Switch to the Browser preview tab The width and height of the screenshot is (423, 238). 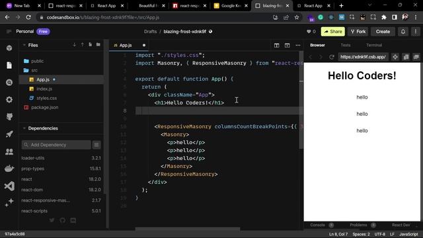pyautogui.click(x=317, y=45)
